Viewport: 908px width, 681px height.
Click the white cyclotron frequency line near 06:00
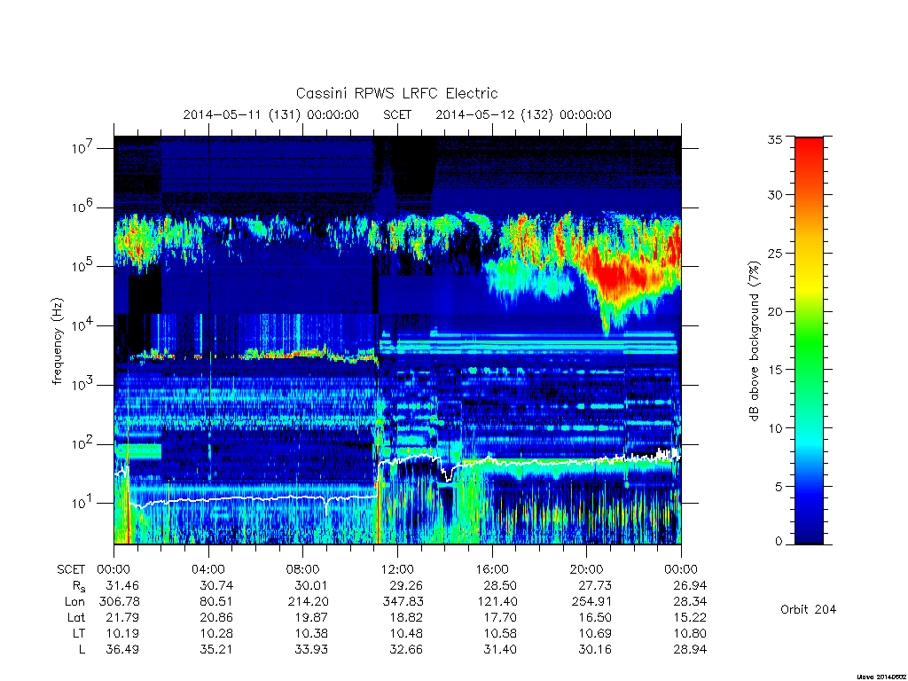coord(254,498)
